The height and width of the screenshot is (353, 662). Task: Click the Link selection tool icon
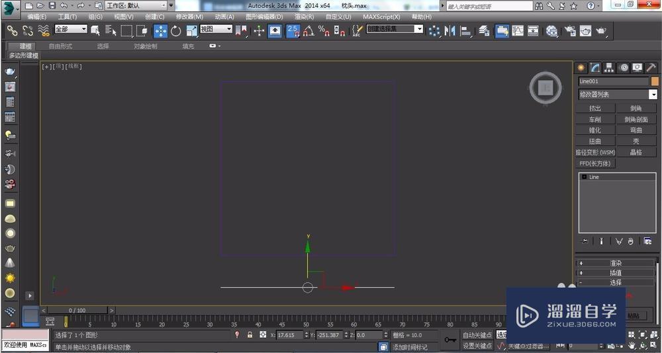(x=12, y=30)
